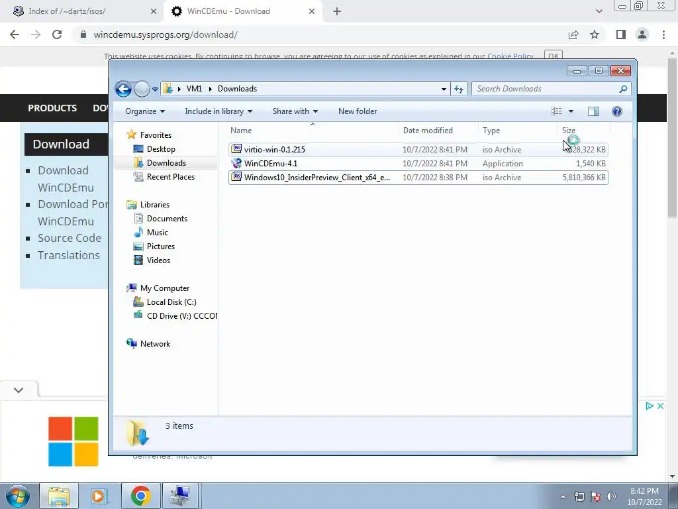The width and height of the screenshot is (678, 509).
Task: Open a new Chrome tab
Action: point(337,11)
